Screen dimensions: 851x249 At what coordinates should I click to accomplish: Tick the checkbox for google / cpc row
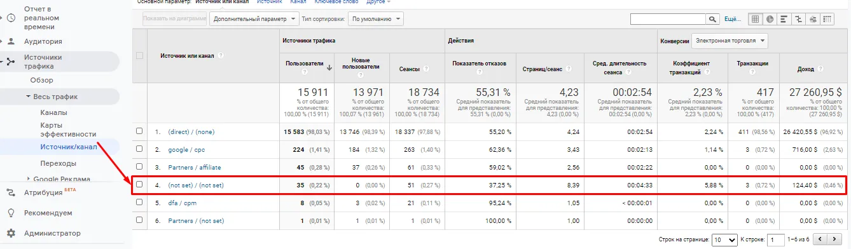click(139, 149)
